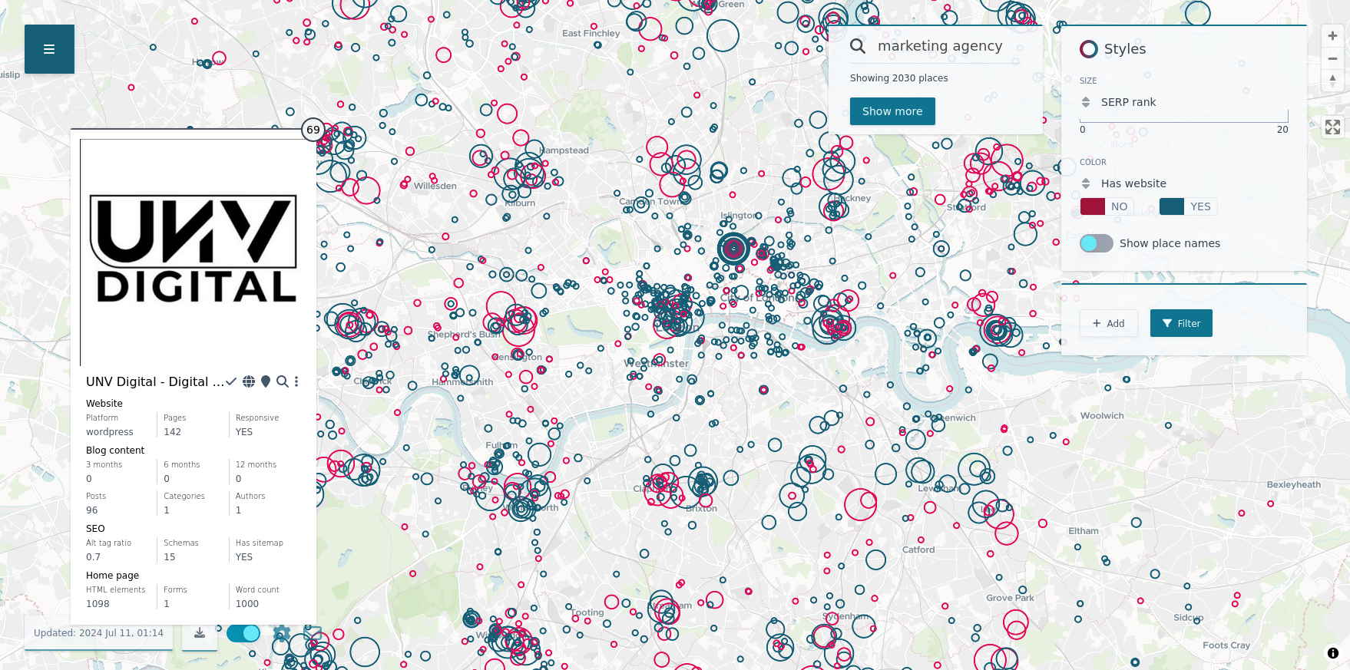Screen dimensions: 1350x670
Task: Click the Filter button
Action: tap(1180, 323)
